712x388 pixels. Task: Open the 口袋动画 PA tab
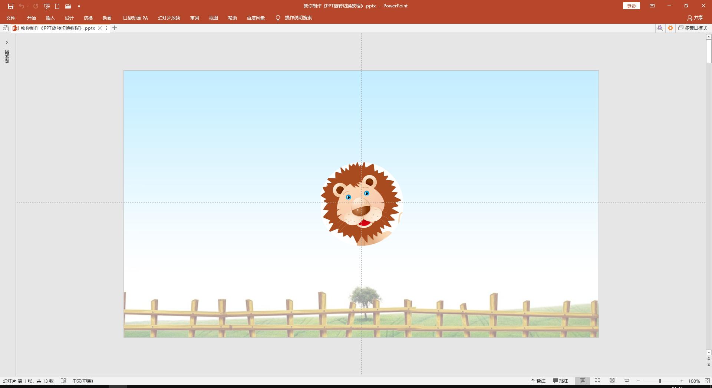click(135, 18)
